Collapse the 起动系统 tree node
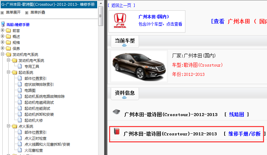 (x=8, y=72)
